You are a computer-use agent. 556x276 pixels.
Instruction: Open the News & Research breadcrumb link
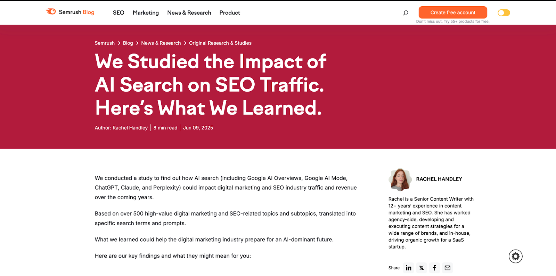pos(161,43)
